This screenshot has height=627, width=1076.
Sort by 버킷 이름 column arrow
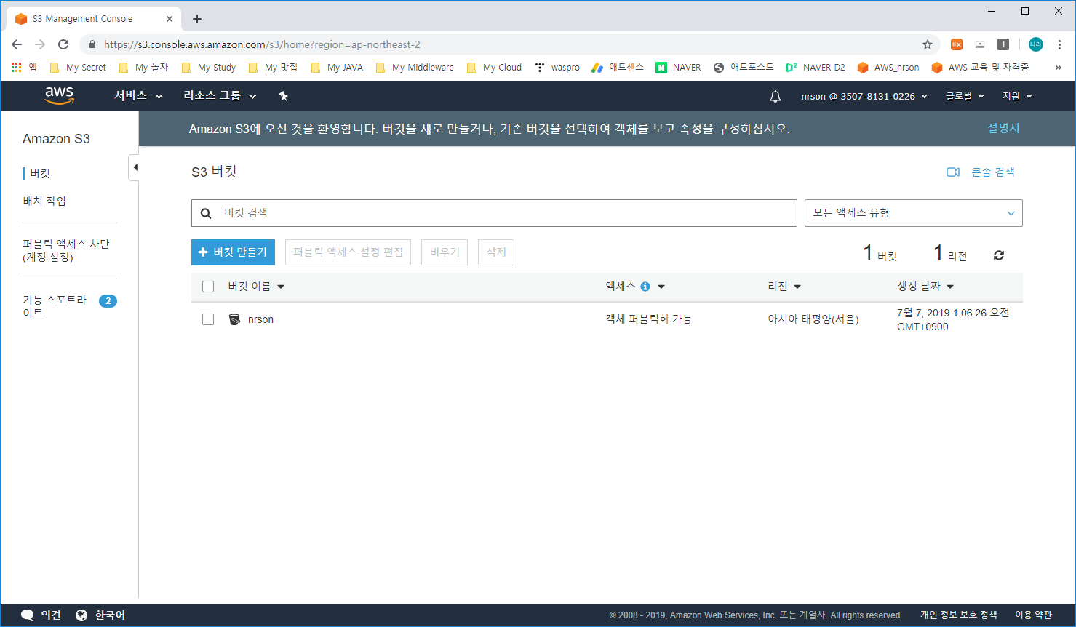tap(281, 287)
